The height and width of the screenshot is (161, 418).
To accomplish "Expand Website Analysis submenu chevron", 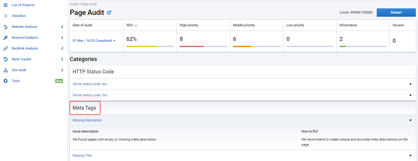I will (x=62, y=27).
